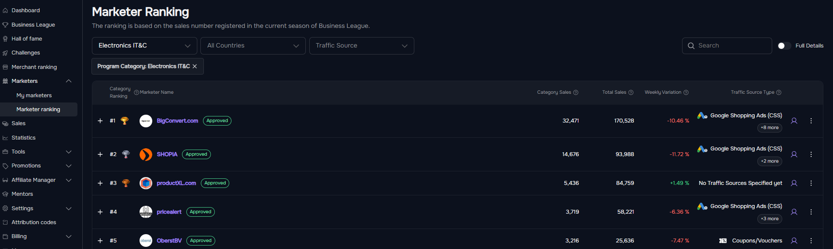Expand row #1 with the plus icon
Screen dimensions: 833x249
coord(100,121)
